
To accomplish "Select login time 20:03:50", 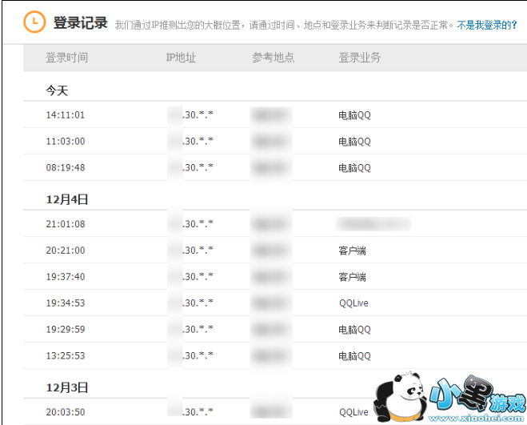I will point(66,412).
